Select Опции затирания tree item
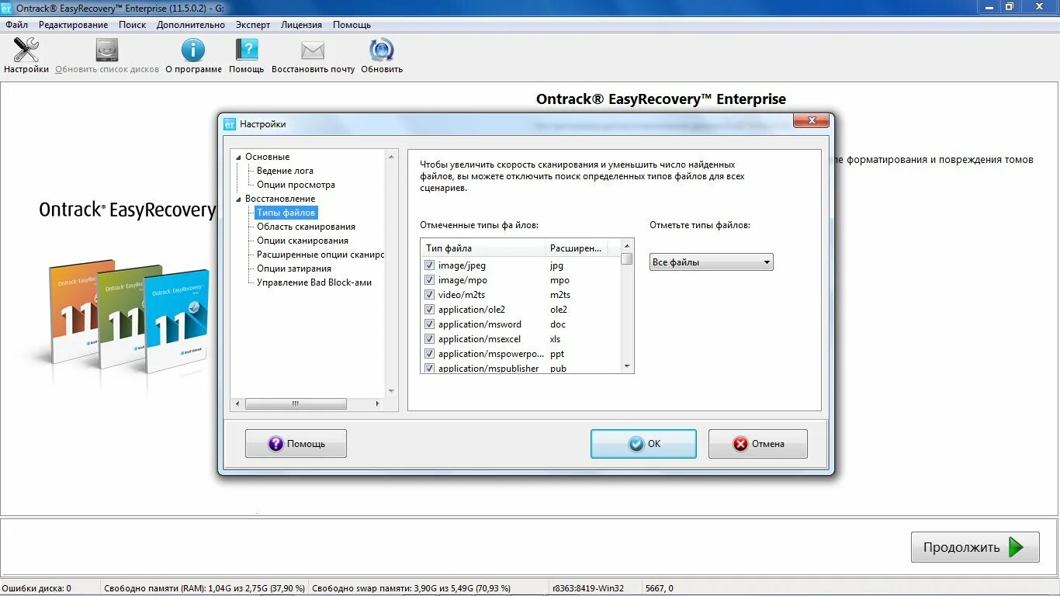The width and height of the screenshot is (1060, 596). [x=294, y=269]
